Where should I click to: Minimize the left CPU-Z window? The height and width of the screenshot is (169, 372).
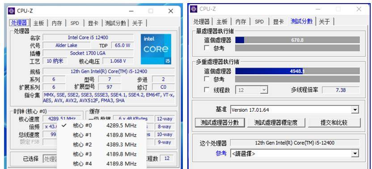(x=131, y=11)
